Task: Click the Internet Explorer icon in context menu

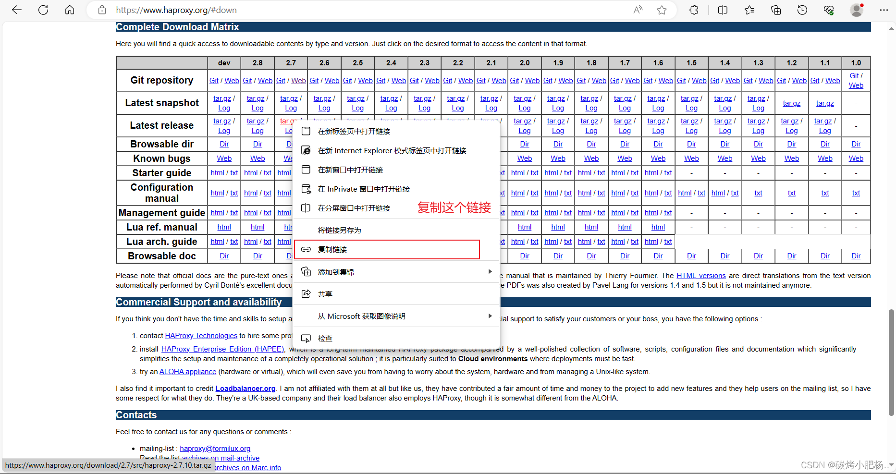Action: 306,150
